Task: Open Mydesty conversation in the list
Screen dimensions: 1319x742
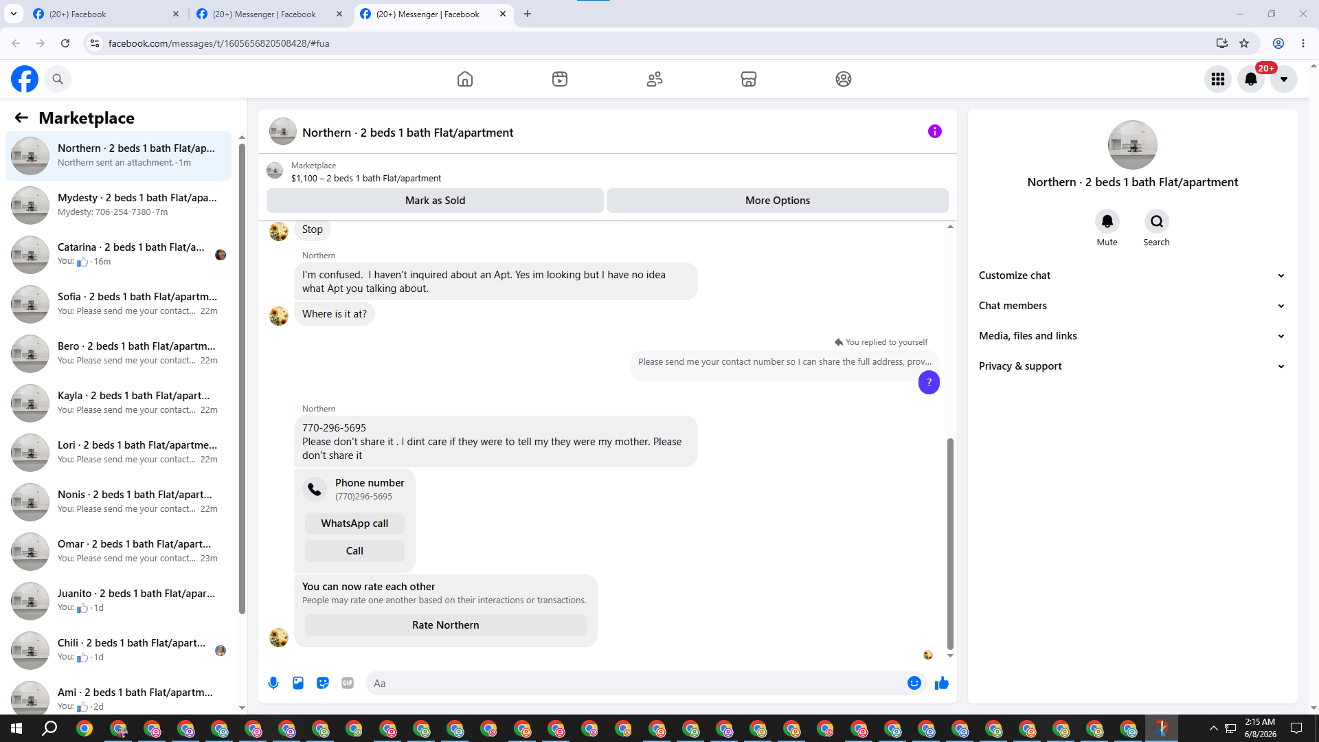Action: [x=118, y=205]
